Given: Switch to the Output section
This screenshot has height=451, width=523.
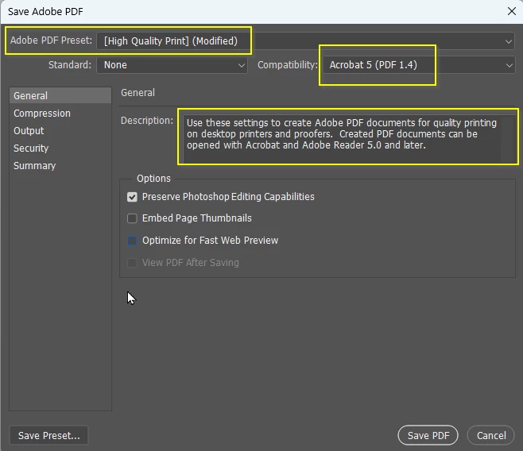Looking at the screenshot, I should click(29, 130).
